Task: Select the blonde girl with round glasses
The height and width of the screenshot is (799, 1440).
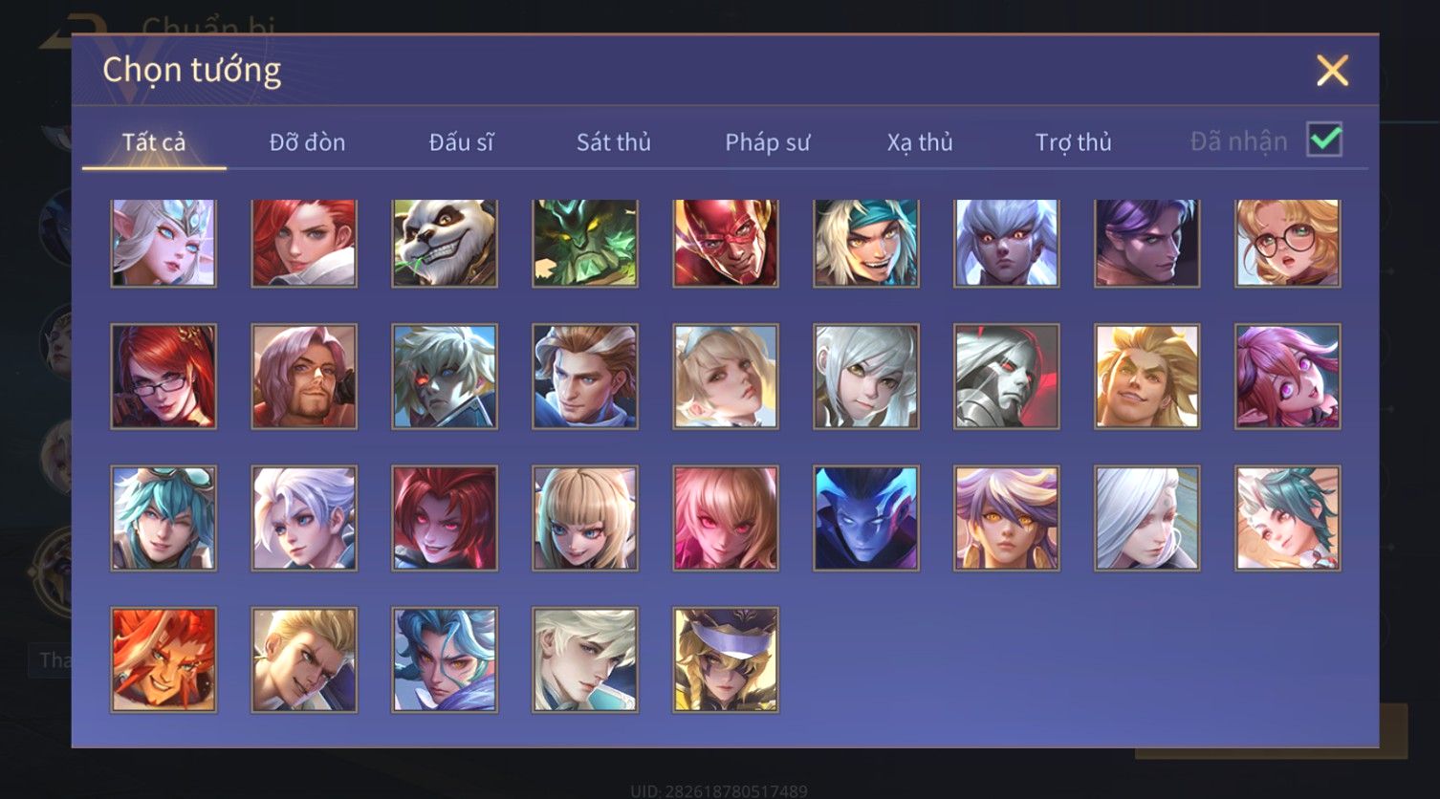Action: (1288, 243)
